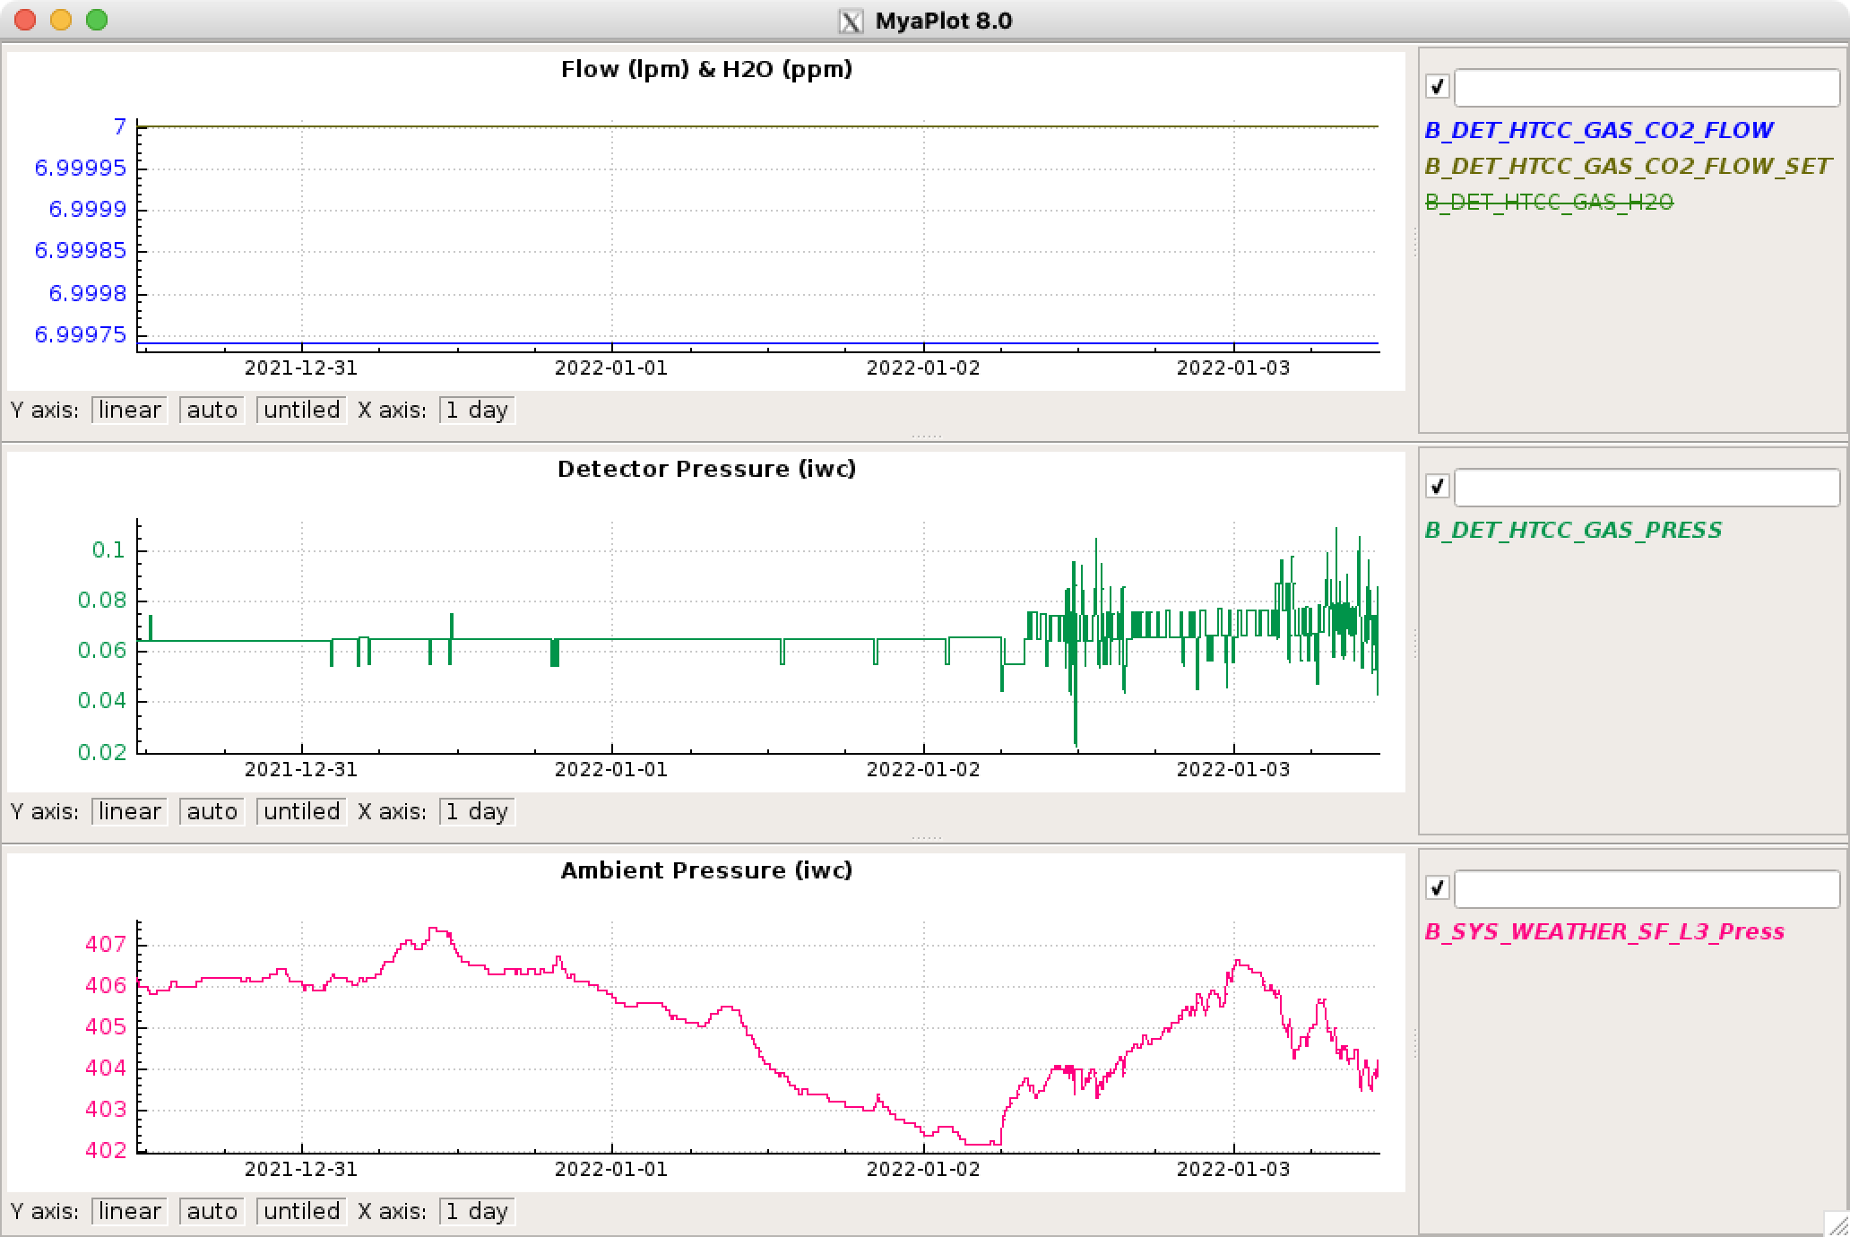Click the auto Y axis button of Flow plot
The width and height of the screenshot is (1850, 1237).
[212, 411]
